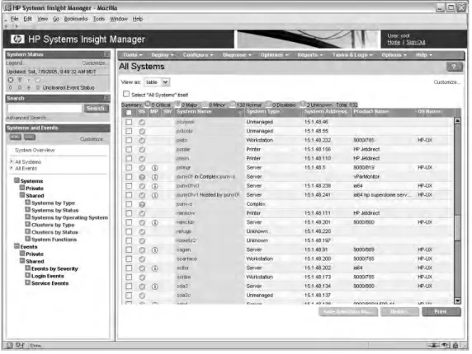
Task: Click the MP info icon in the sagan row
Action: coord(155,249)
